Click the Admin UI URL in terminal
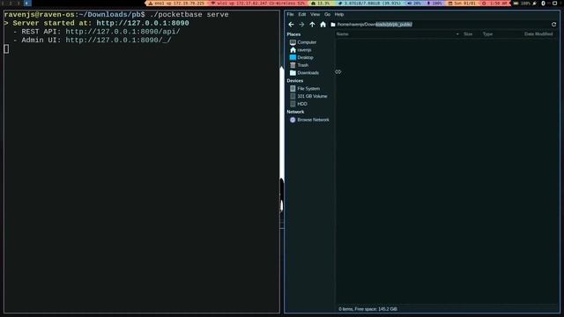Screen dimensions: 564x317 118,41
